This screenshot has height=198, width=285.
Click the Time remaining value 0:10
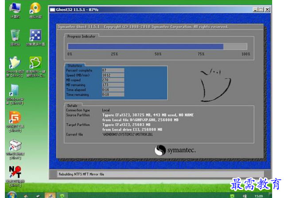pos(113,95)
